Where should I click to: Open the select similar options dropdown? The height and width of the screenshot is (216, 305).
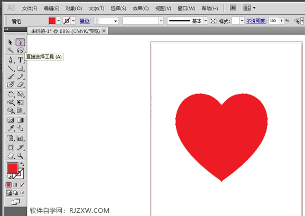click(x=302, y=21)
